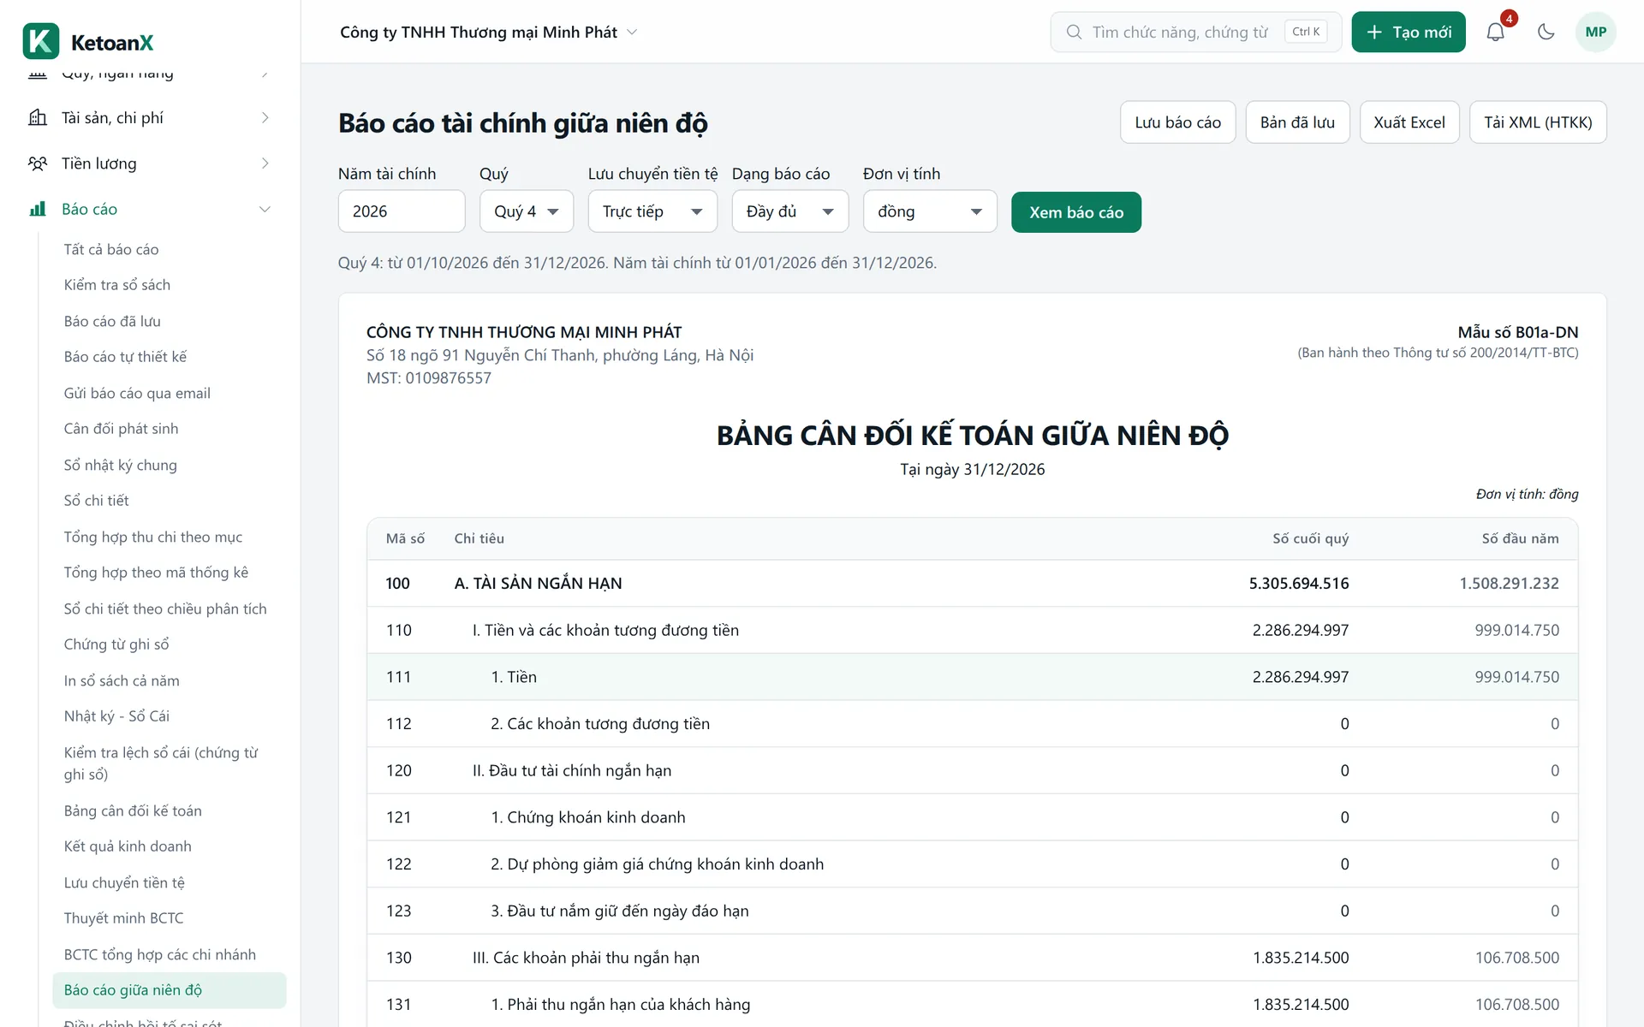Click the Tiền lương people icon
Screen dimensions: 1644x1027
pyautogui.click(x=38, y=163)
